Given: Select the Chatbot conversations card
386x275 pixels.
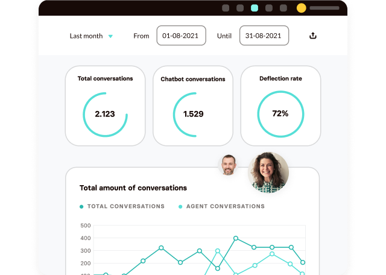Looking at the screenshot, I should pos(192,106).
